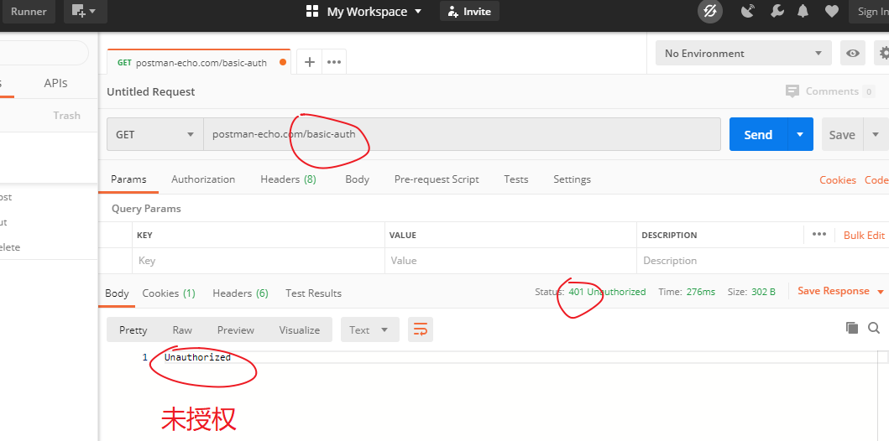889x441 pixels.
Task: Click the 401 Unauthorized status text
Action: (x=607, y=292)
